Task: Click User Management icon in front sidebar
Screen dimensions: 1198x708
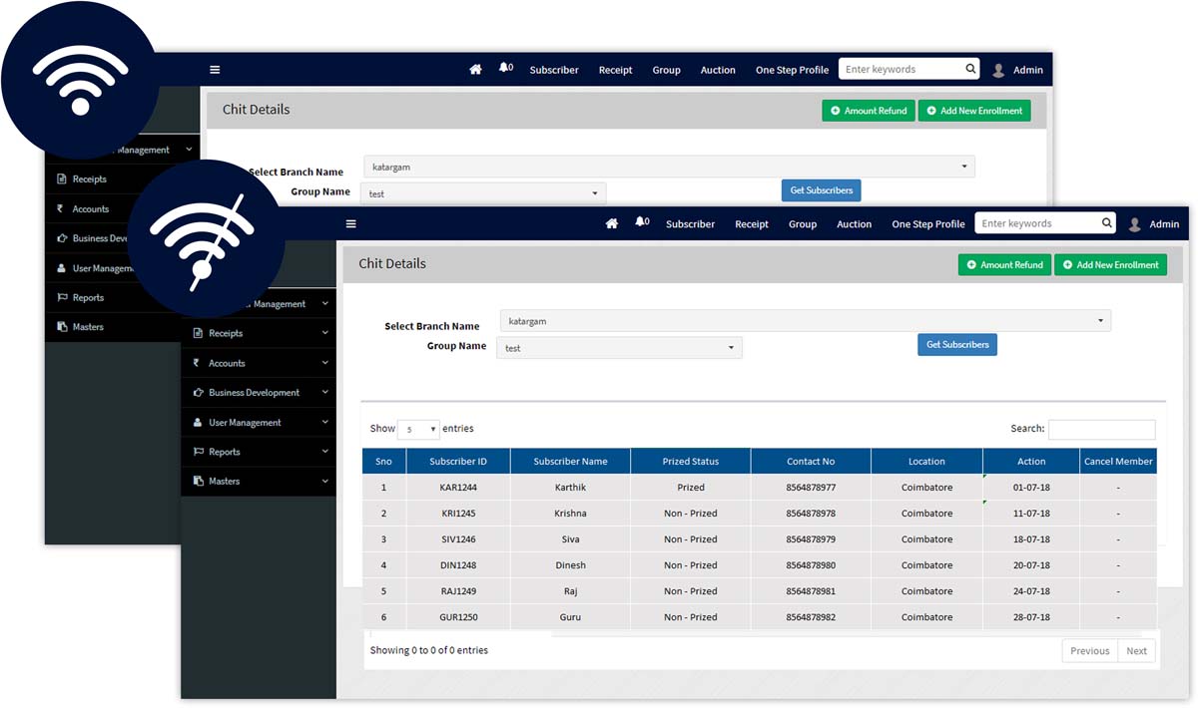Action: (198, 422)
